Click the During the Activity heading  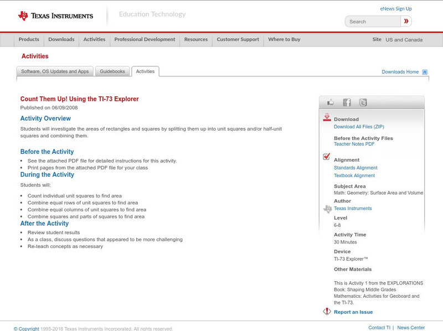[x=47, y=174]
